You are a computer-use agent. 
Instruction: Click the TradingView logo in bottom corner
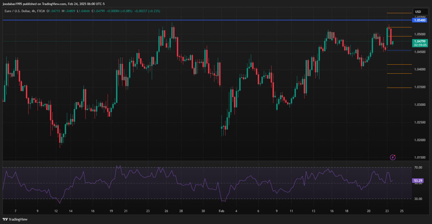[15, 219]
